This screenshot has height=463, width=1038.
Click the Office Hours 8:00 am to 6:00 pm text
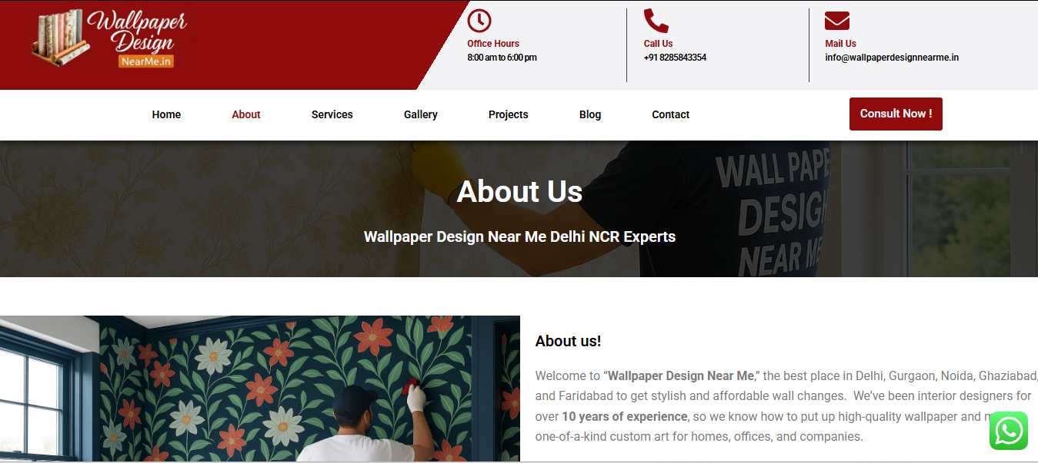coord(502,51)
